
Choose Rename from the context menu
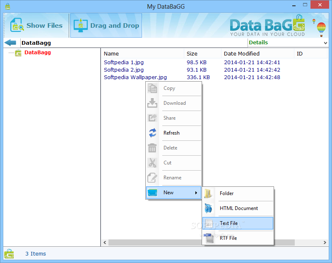tap(173, 178)
